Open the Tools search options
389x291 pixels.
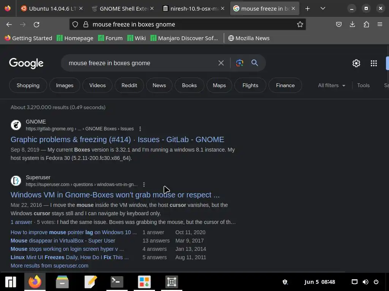click(363, 85)
